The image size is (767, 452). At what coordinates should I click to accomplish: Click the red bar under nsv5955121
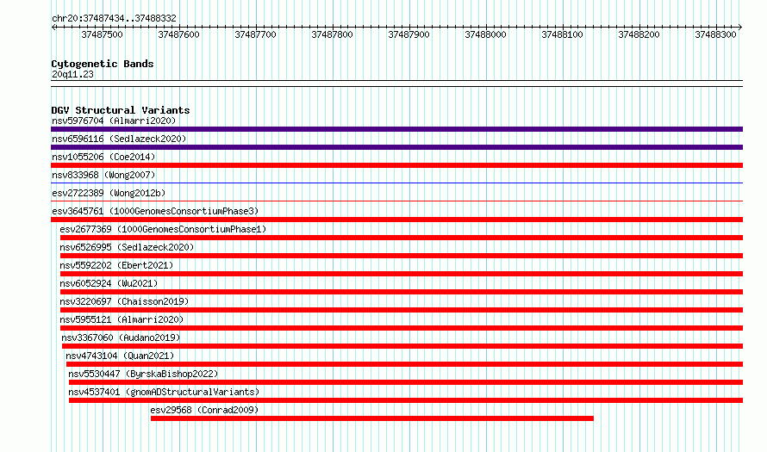tap(402, 328)
